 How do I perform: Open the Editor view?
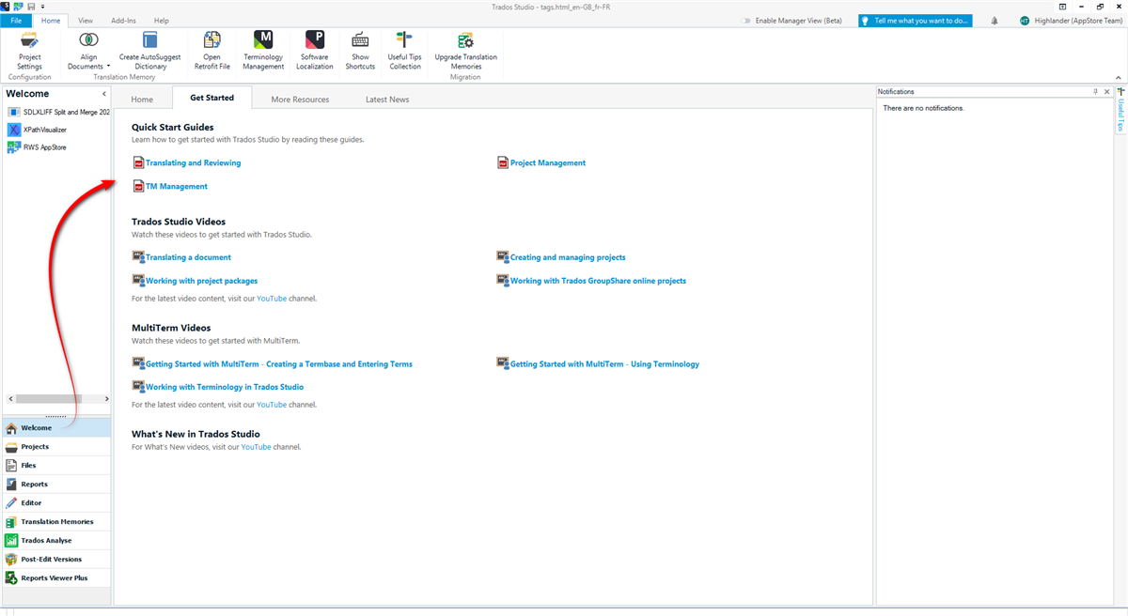tap(56, 503)
